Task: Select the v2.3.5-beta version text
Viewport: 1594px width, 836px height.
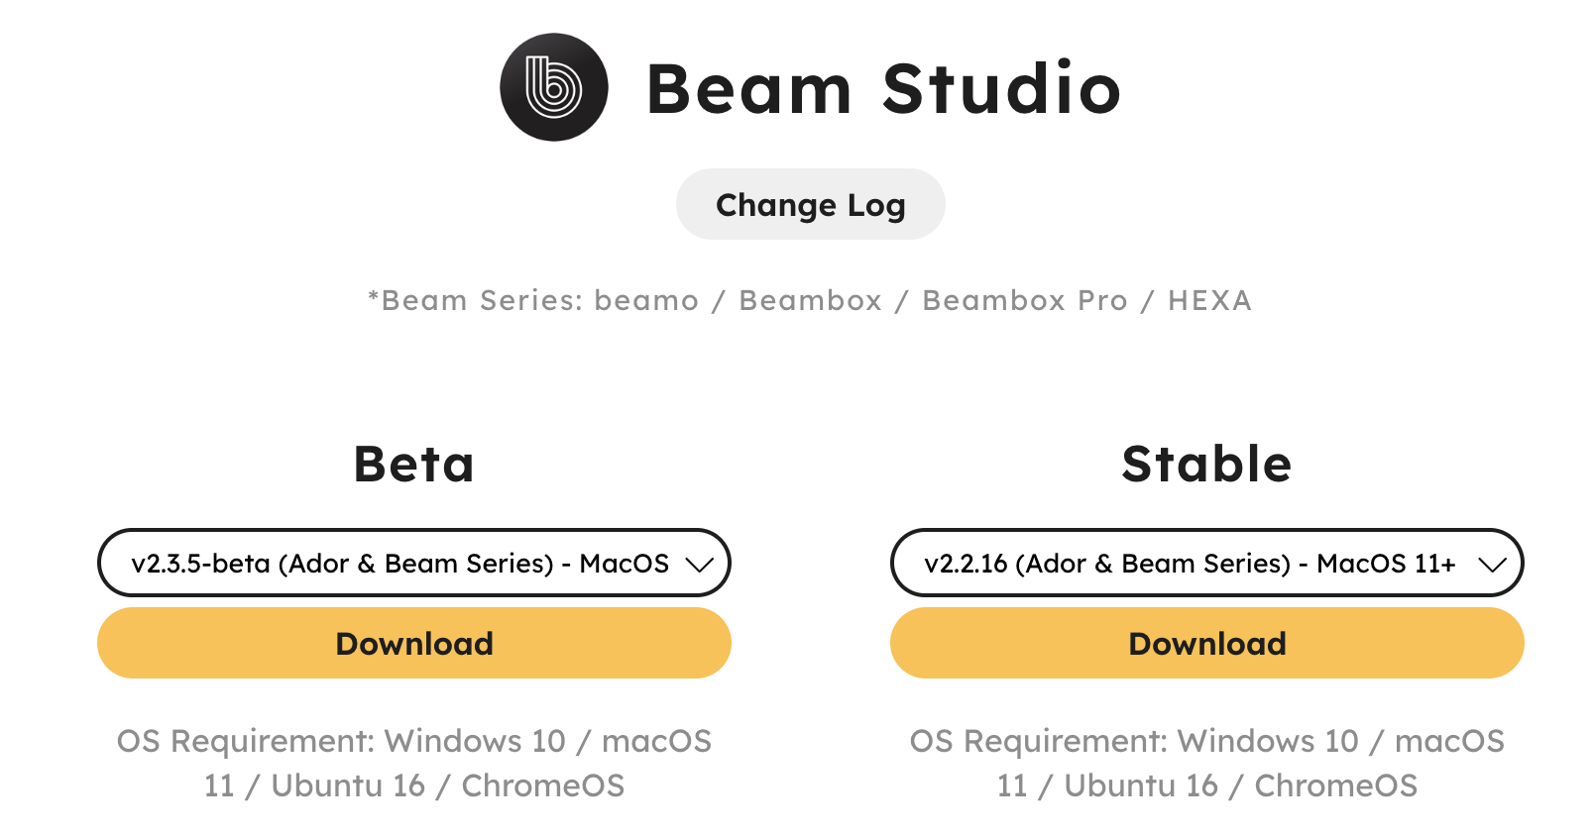Action: point(201,564)
